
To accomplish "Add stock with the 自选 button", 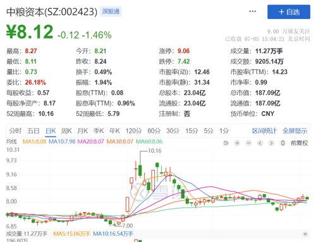I will tap(289, 12).
